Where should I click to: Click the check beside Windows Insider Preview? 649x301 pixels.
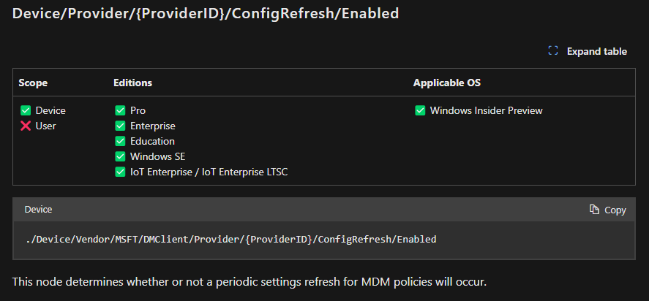tap(420, 110)
